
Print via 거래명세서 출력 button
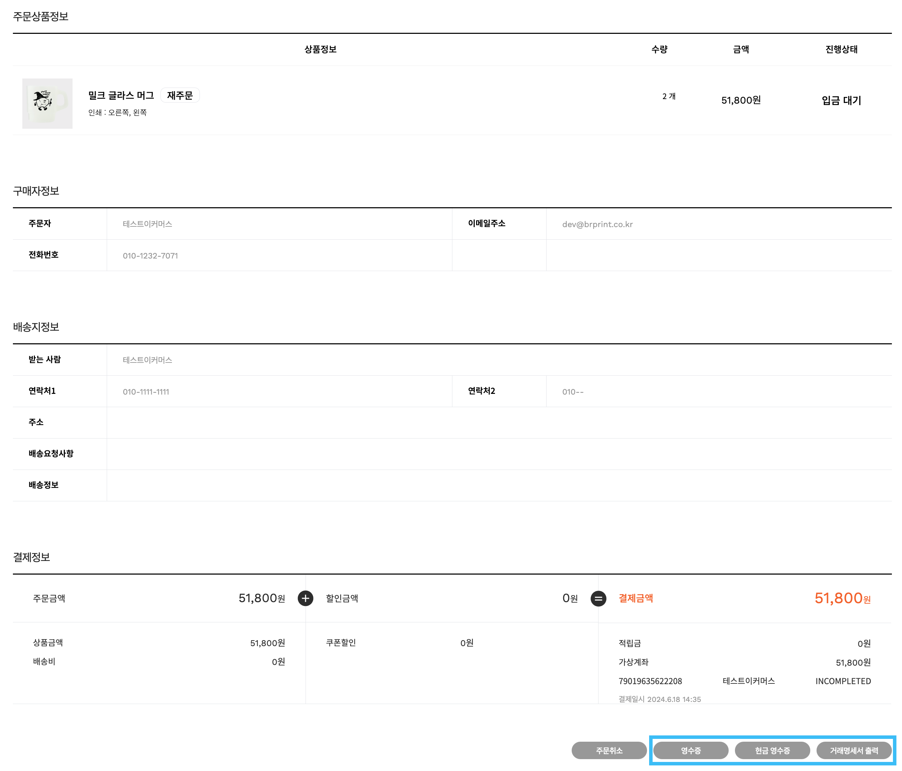(853, 750)
